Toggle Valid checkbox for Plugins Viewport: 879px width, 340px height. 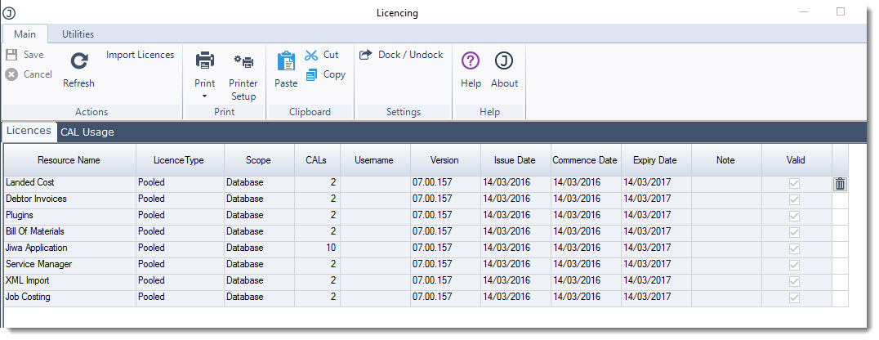[794, 216]
